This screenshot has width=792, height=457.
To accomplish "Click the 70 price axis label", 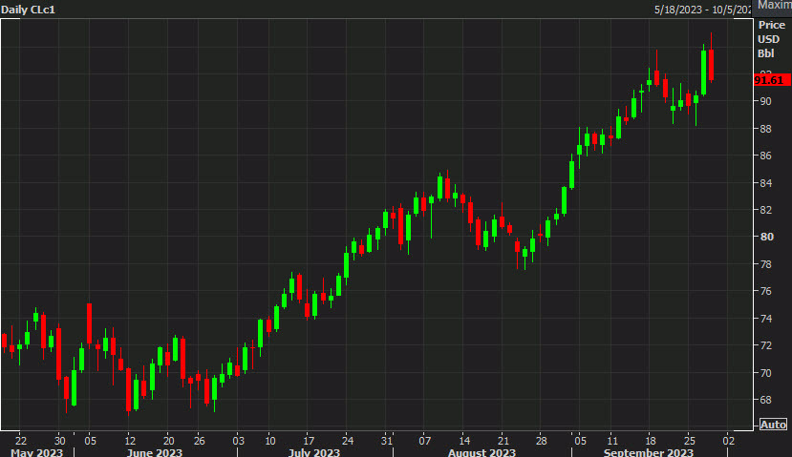I will [x=766, y=373].
